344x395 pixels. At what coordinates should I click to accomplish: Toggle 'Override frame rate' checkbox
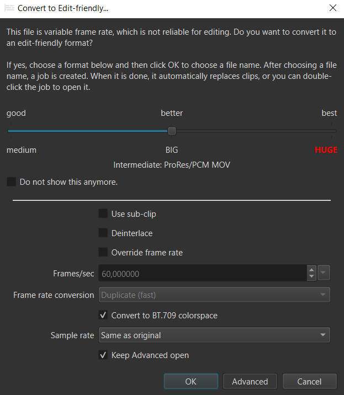tap(103, 253)
